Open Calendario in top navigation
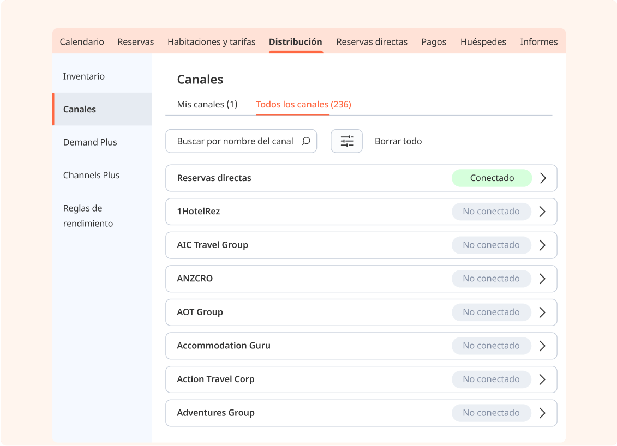 coord(82,42)
